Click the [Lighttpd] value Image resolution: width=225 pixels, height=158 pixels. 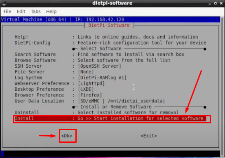pos(91,83)
